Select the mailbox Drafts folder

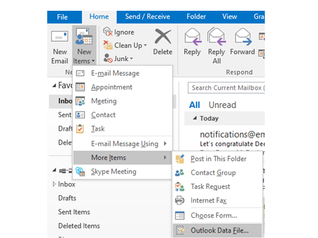67,198
